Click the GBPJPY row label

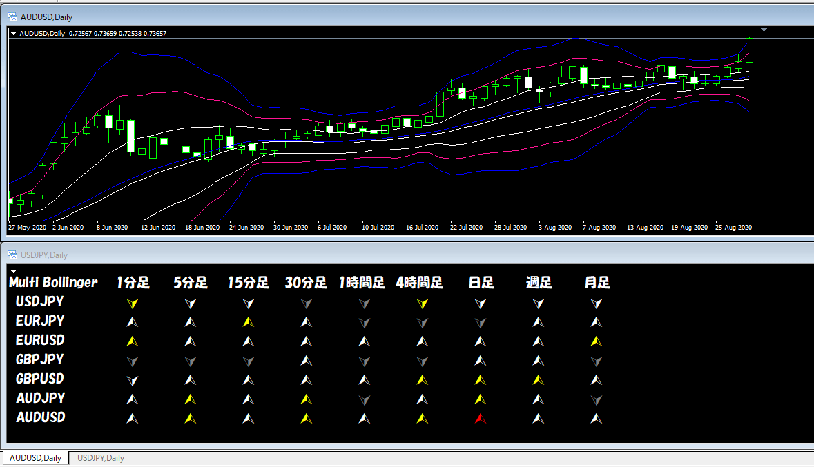pyautogui.click(x=39, y=359)
